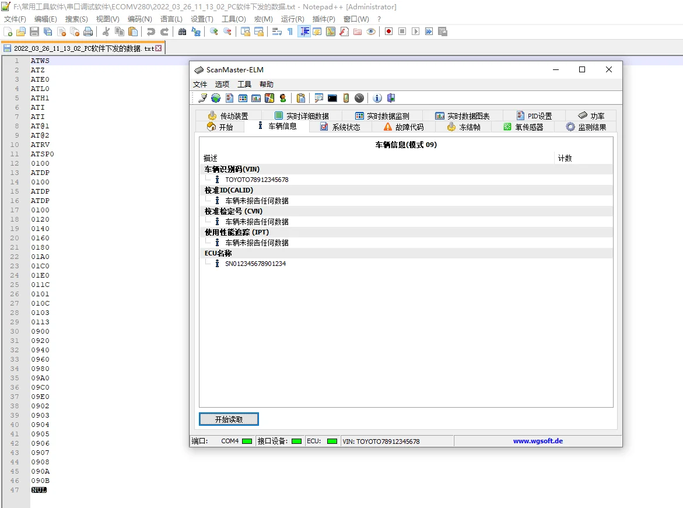Close the Notepad++ file tab
Image resolution: width=683 pixels, height=508 pixels.
[159, 48]
